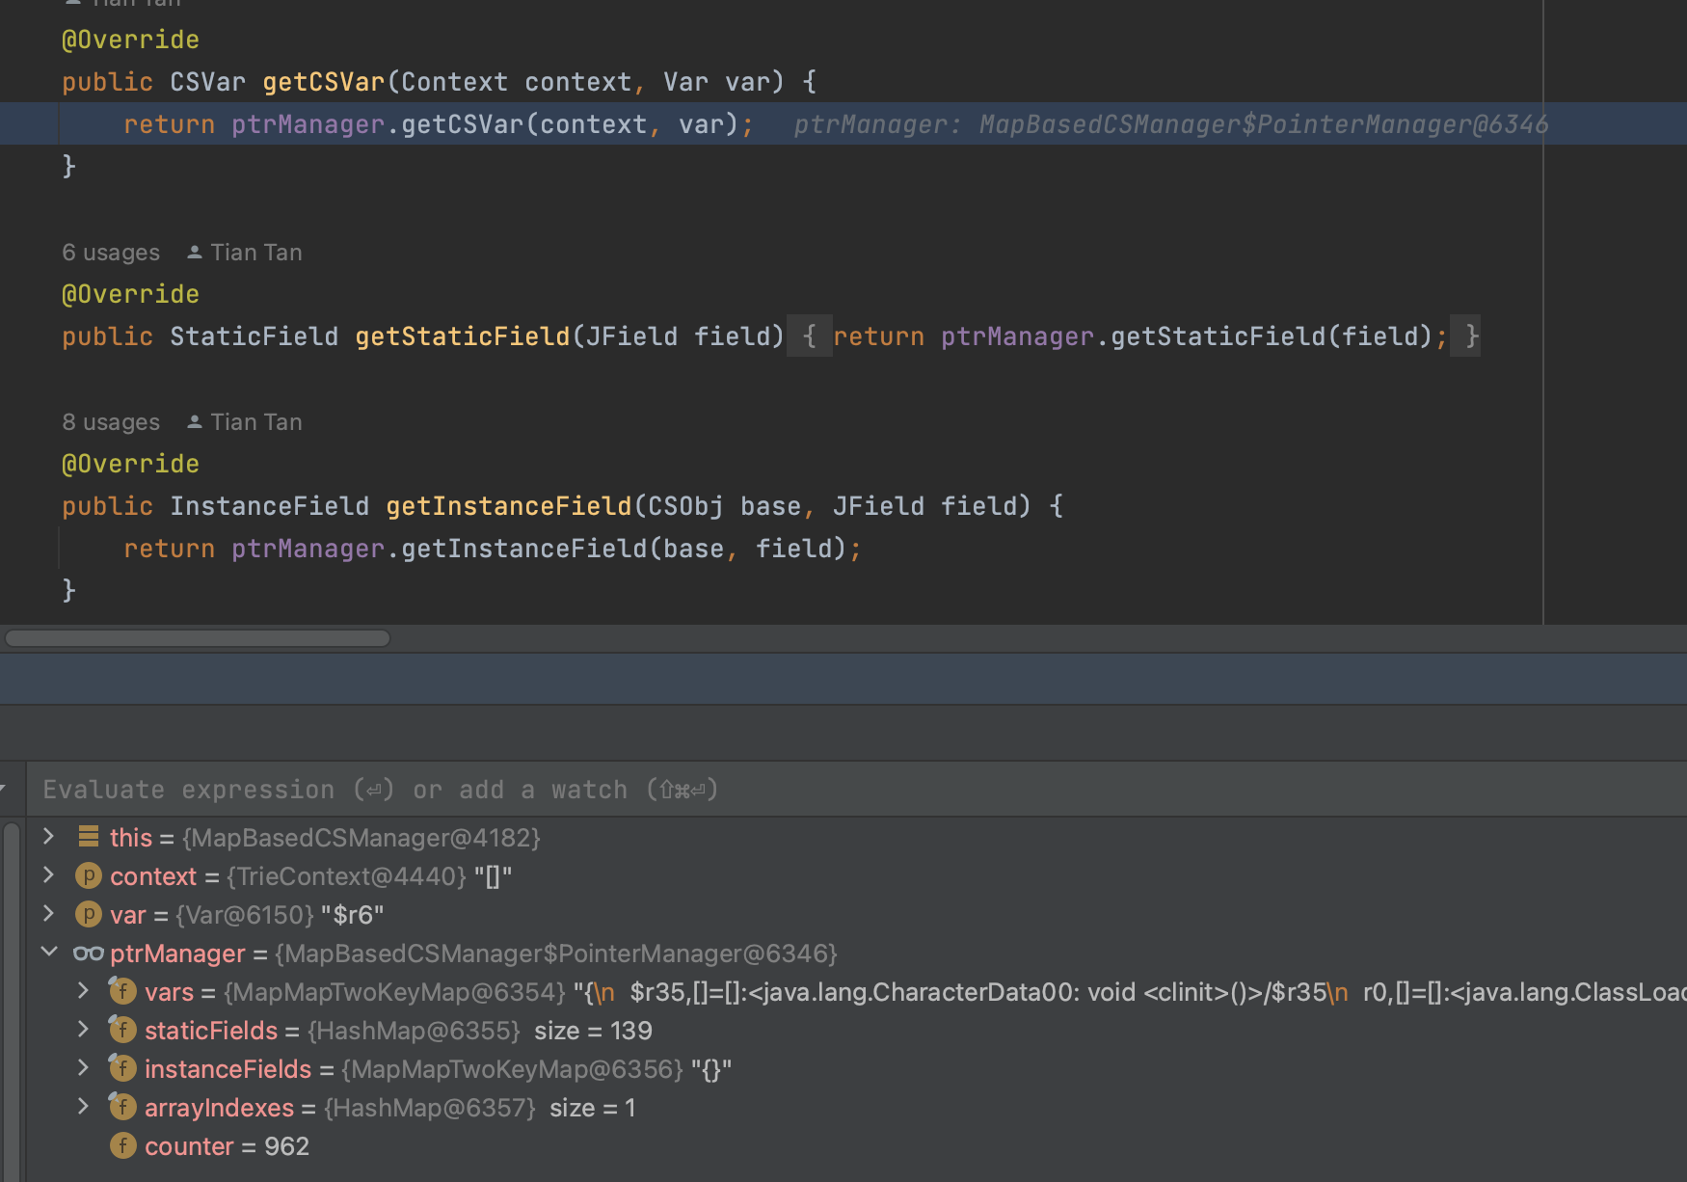The height and width of the screenshot is (1182, 1687).
Task: Click the getStaticField method name in declaration
Action: pos(463,336)
